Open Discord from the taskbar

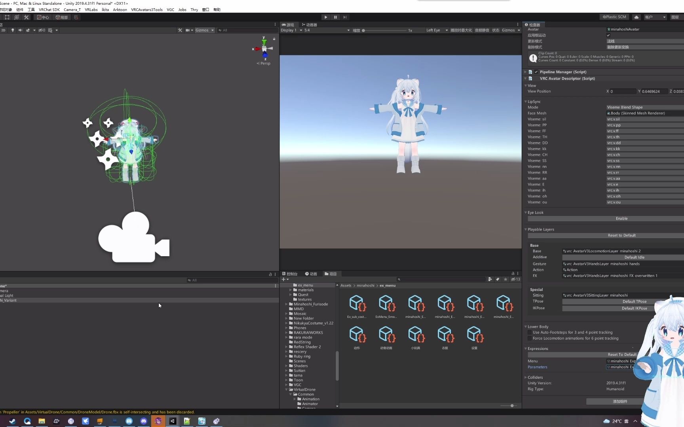click(x=143, y=421)
